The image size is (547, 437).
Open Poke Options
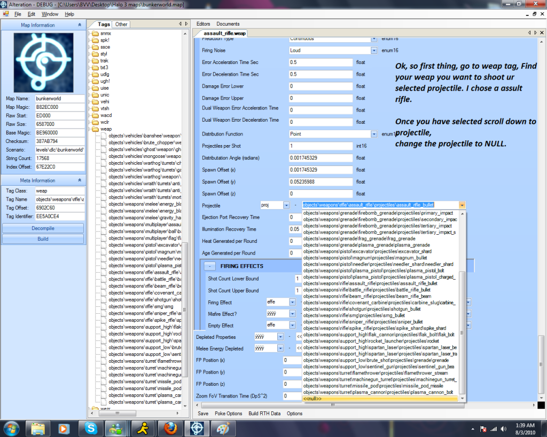[x=229, y=414]
